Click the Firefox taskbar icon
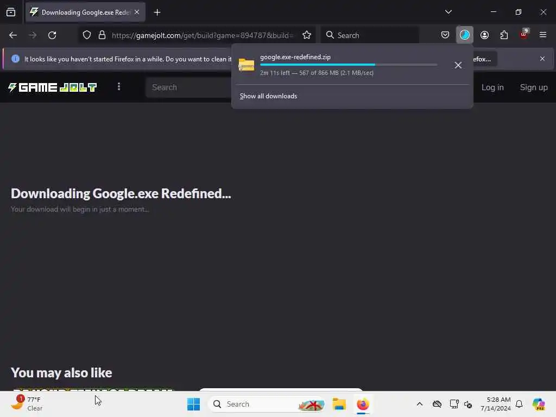The height and width of the screenshot is (417, 556). [363, 404]
